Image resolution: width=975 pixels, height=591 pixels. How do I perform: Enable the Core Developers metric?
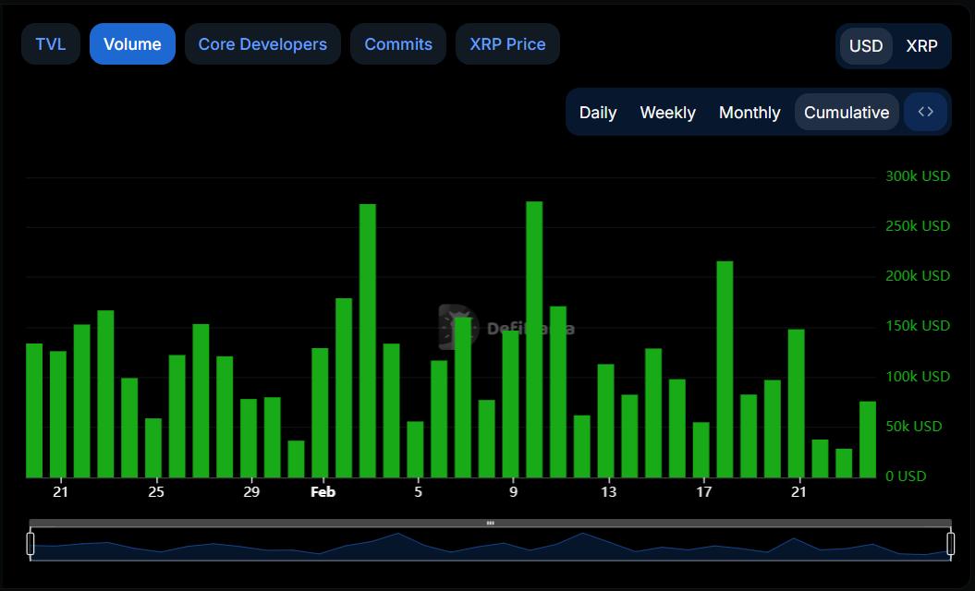[x=262, y=44]
